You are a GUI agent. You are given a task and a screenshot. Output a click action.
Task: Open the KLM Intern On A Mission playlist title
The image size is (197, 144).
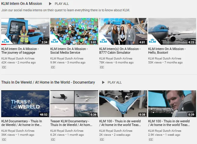[22, 4]
